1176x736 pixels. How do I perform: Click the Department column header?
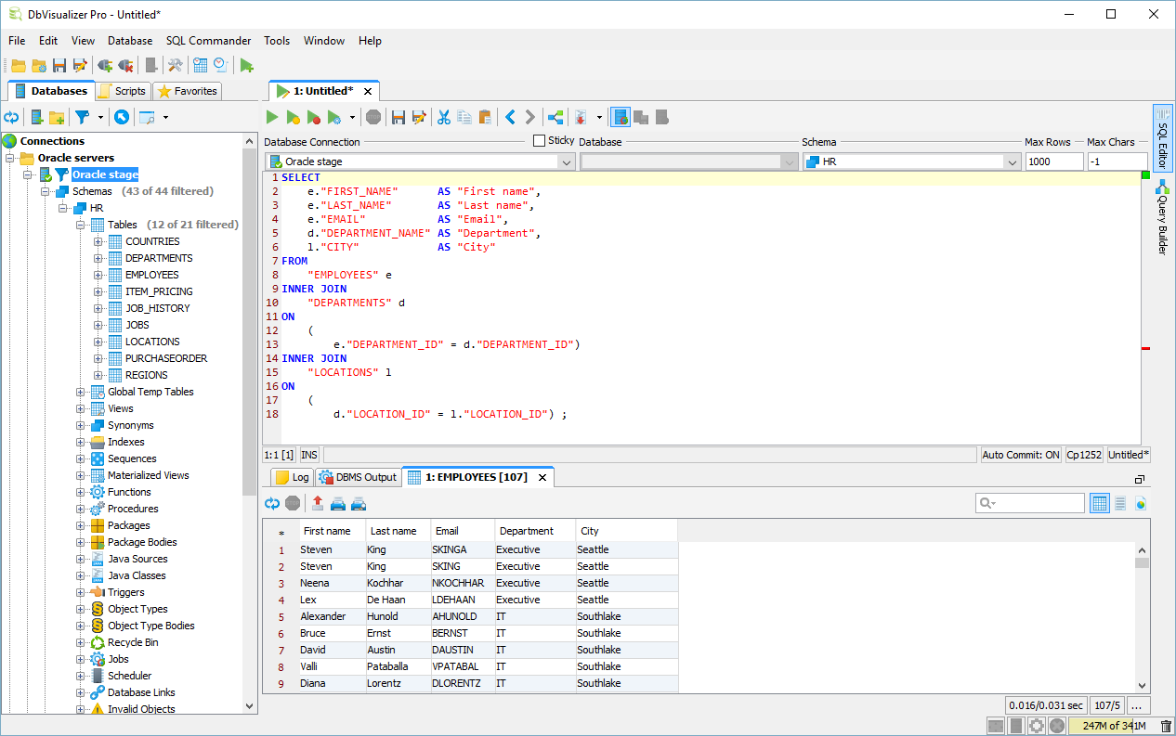(x=526, y=531)
